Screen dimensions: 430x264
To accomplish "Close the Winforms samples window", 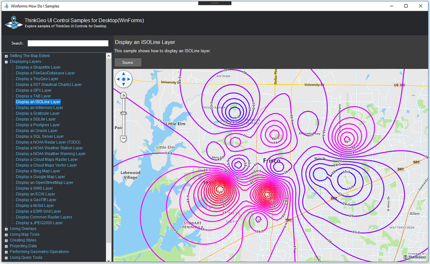I will (x=421, y=6).
